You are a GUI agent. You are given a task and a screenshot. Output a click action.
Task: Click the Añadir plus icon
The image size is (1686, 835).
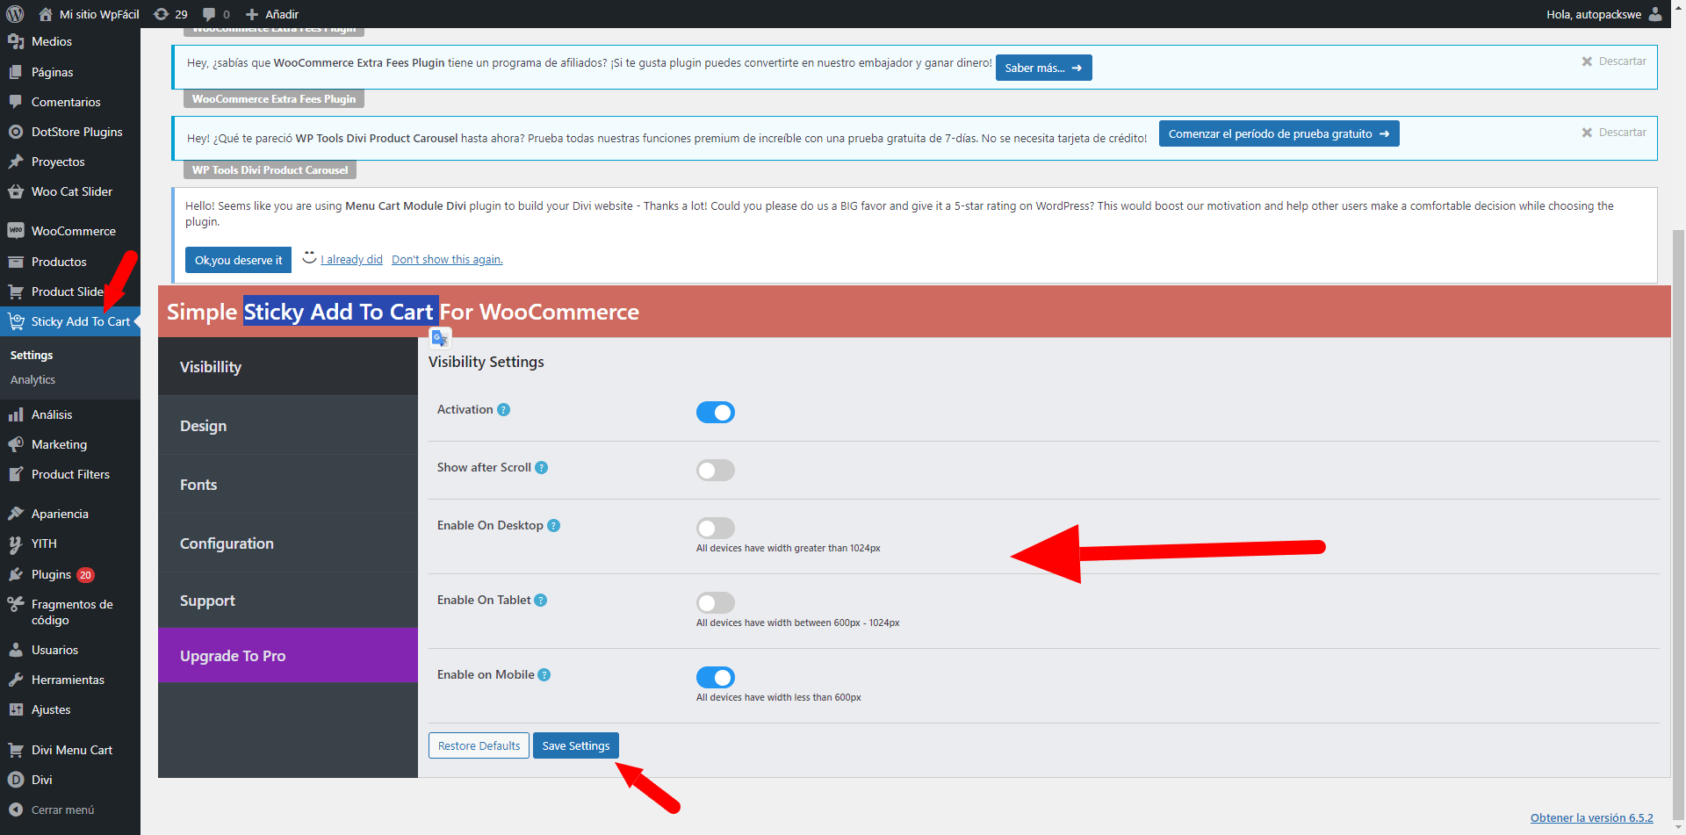(x=252, y=14)
